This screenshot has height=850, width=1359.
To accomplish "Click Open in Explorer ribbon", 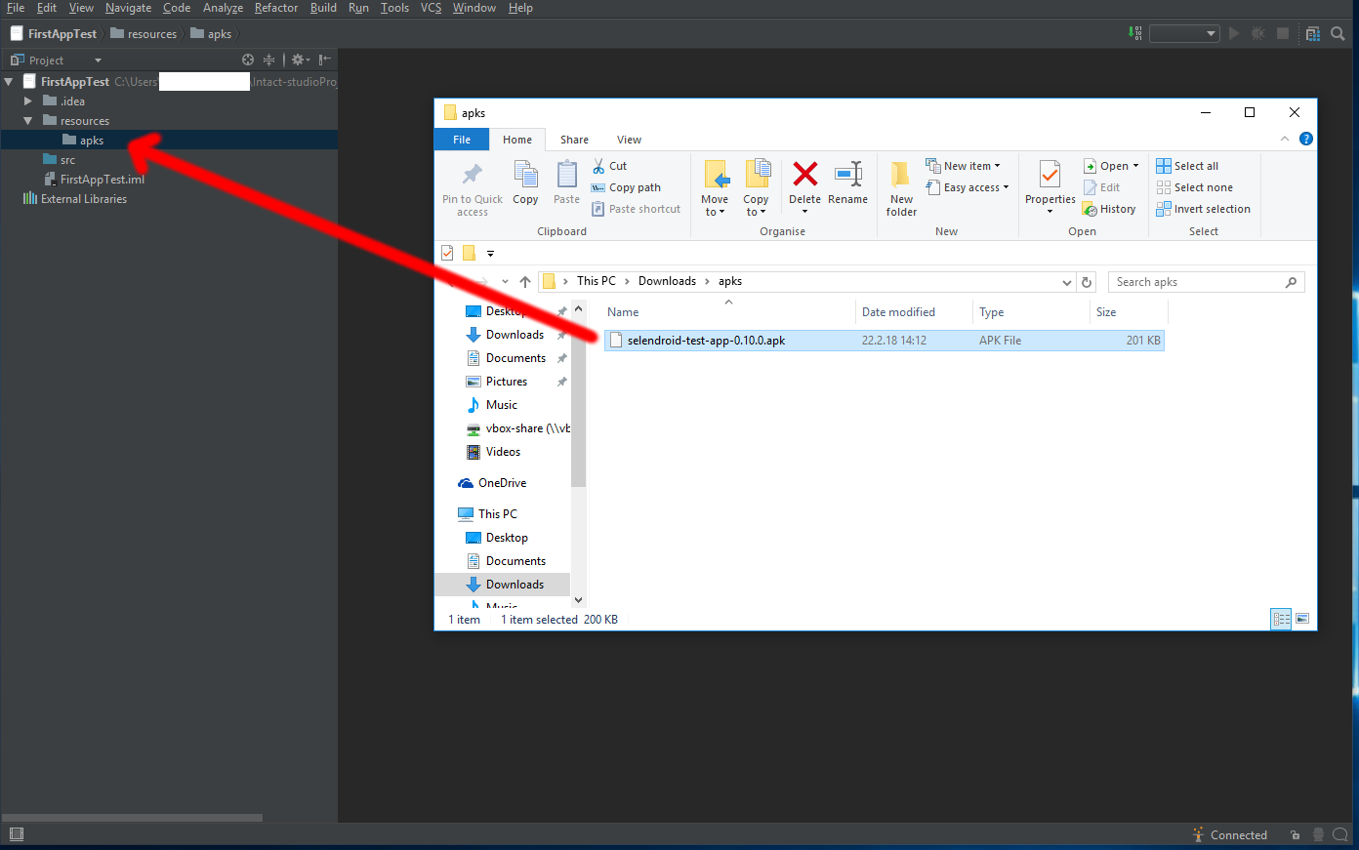I will 1111,166.
